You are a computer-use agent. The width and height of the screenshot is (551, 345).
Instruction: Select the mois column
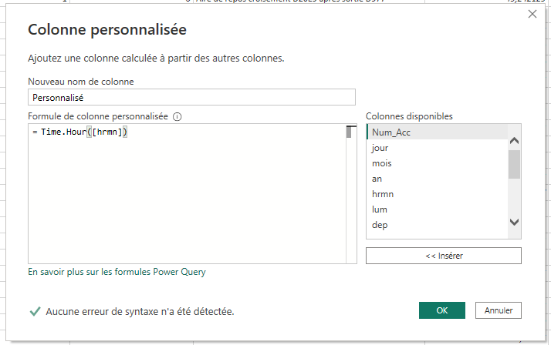[437, 163]
